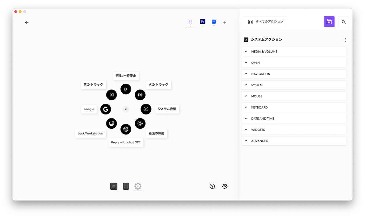The image size is (365, 217).
Task: Click the Lock Workstation icon
Action: 111,123
